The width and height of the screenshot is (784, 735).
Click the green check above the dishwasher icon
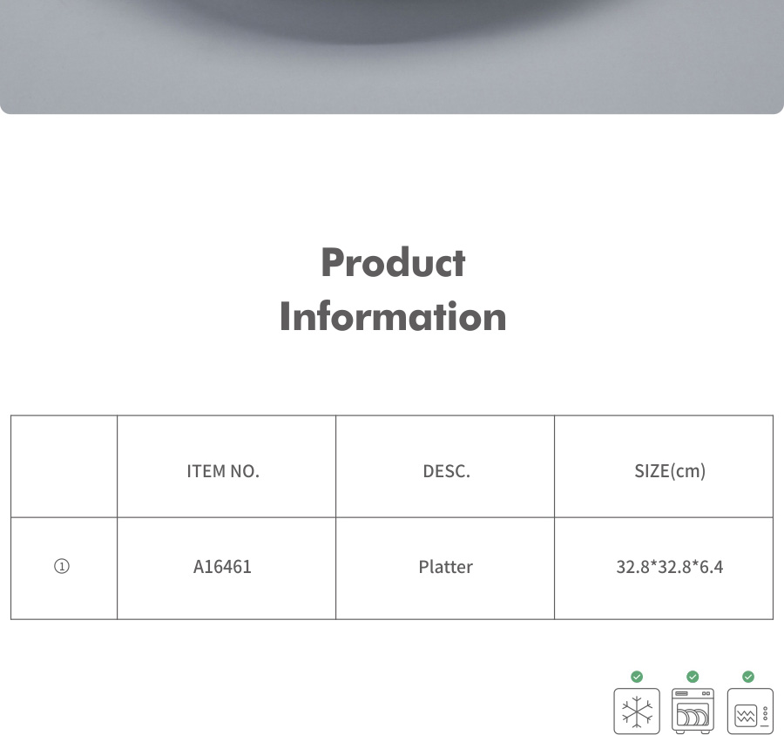click(x=693, y=677)
